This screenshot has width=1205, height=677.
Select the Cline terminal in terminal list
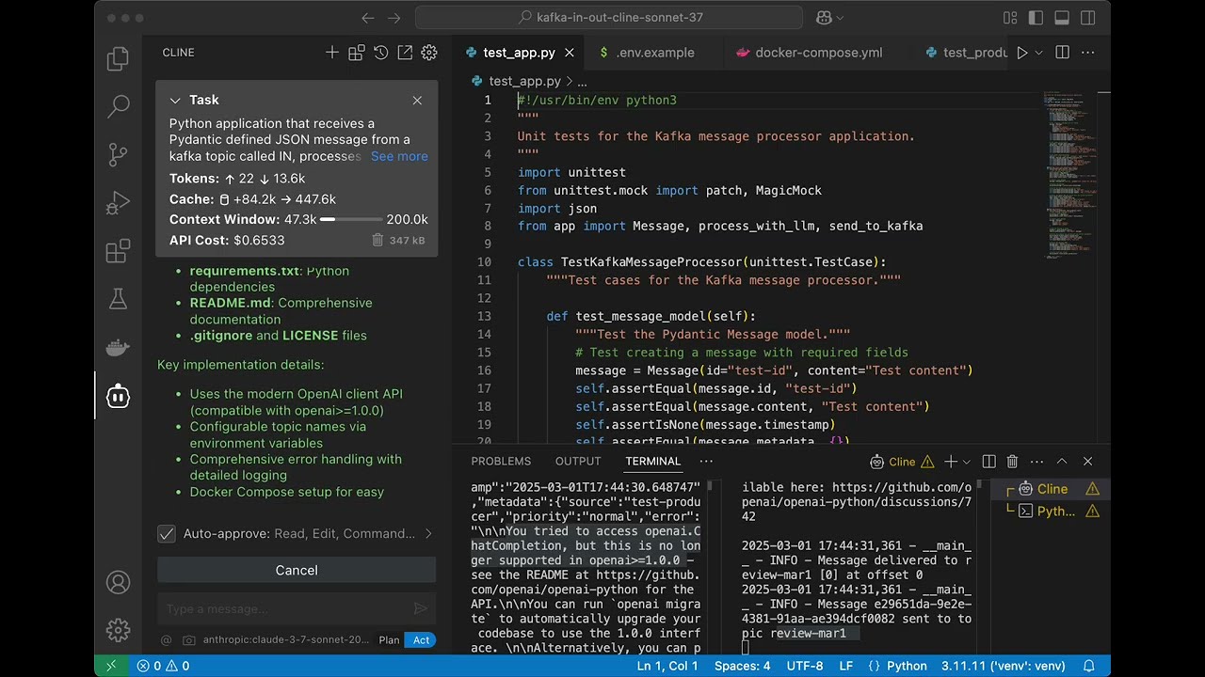(x=1052, y=489)
